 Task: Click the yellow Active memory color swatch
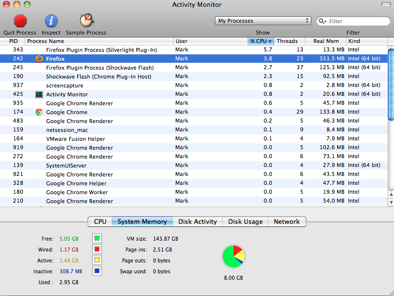(97, 260)
